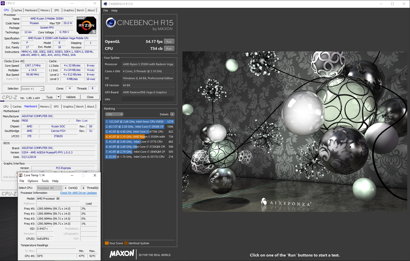410x261 pixels.
Task: Run the OpenGL benchmark test
Action: [169, 42]
